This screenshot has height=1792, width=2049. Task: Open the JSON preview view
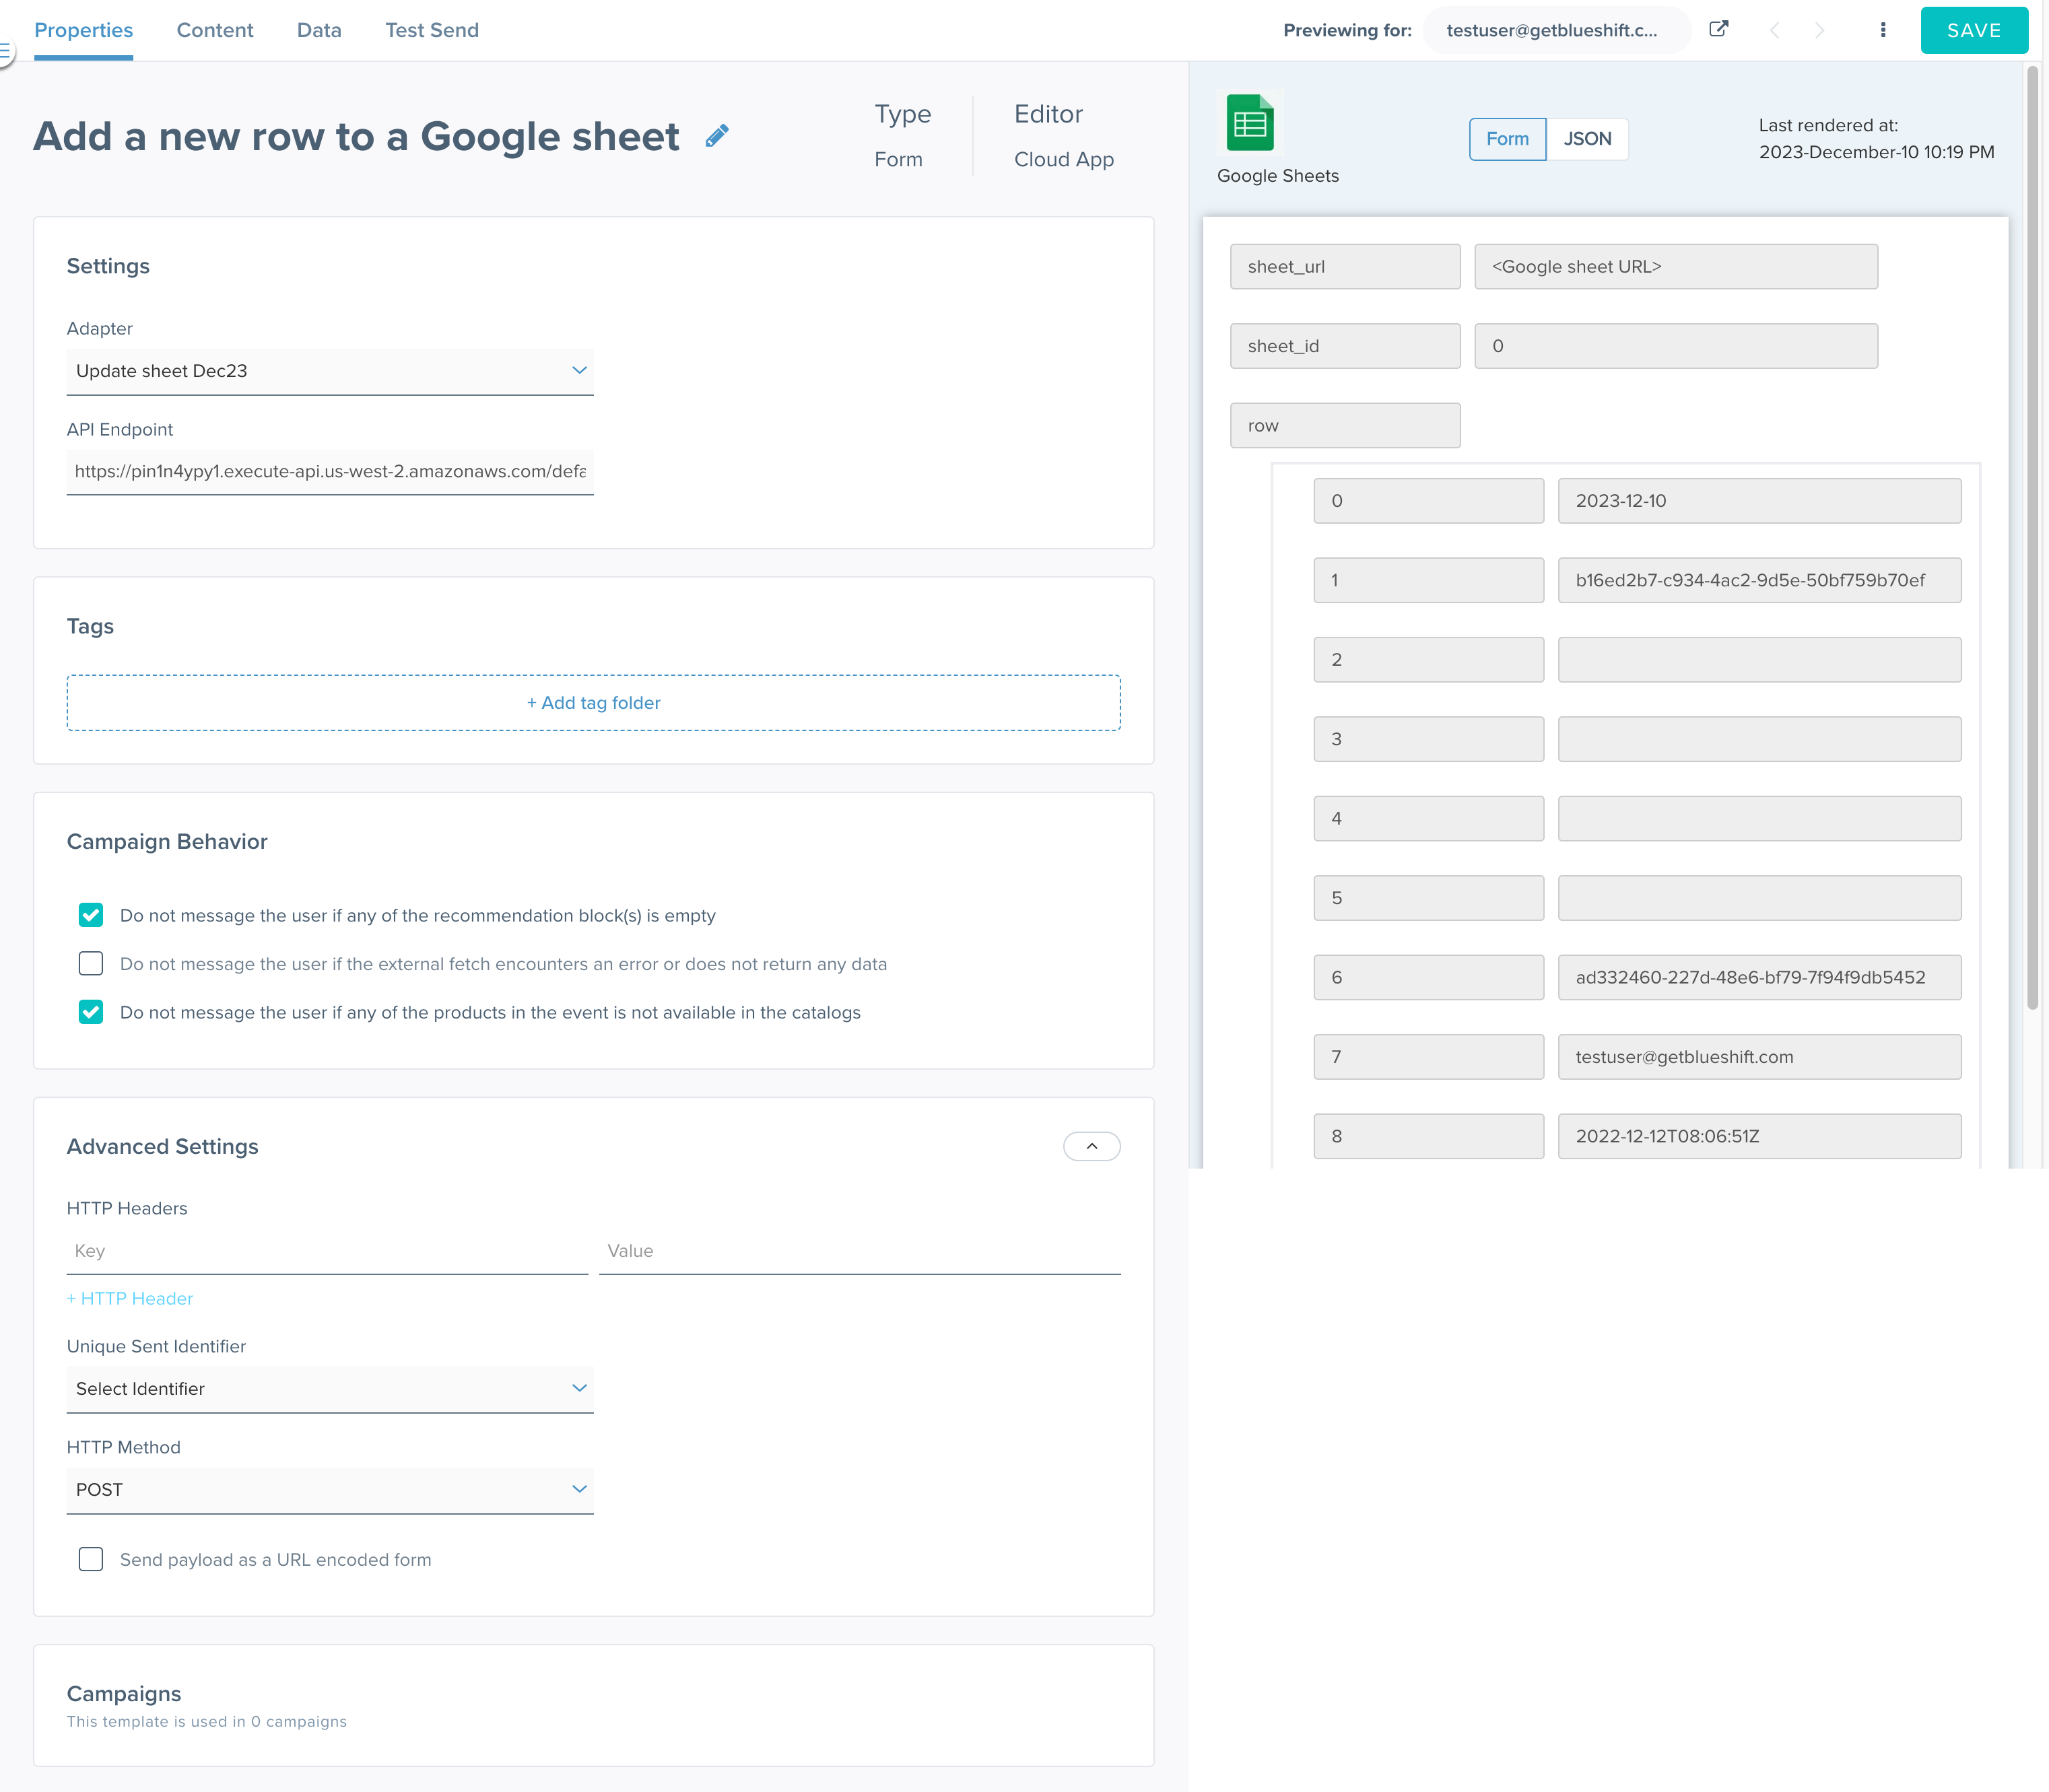point(1588,139)
